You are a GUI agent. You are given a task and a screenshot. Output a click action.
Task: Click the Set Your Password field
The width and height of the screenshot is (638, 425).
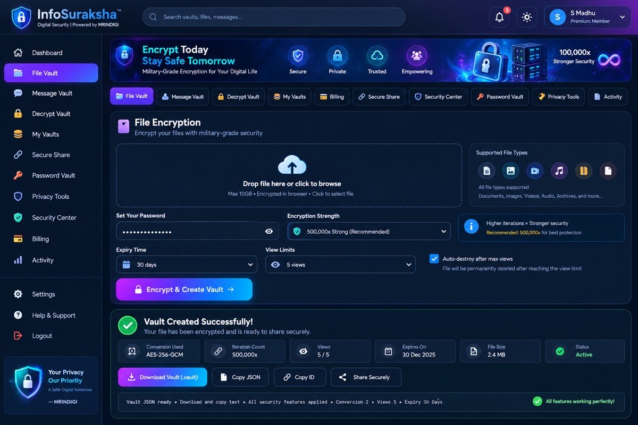click(197, 231)
